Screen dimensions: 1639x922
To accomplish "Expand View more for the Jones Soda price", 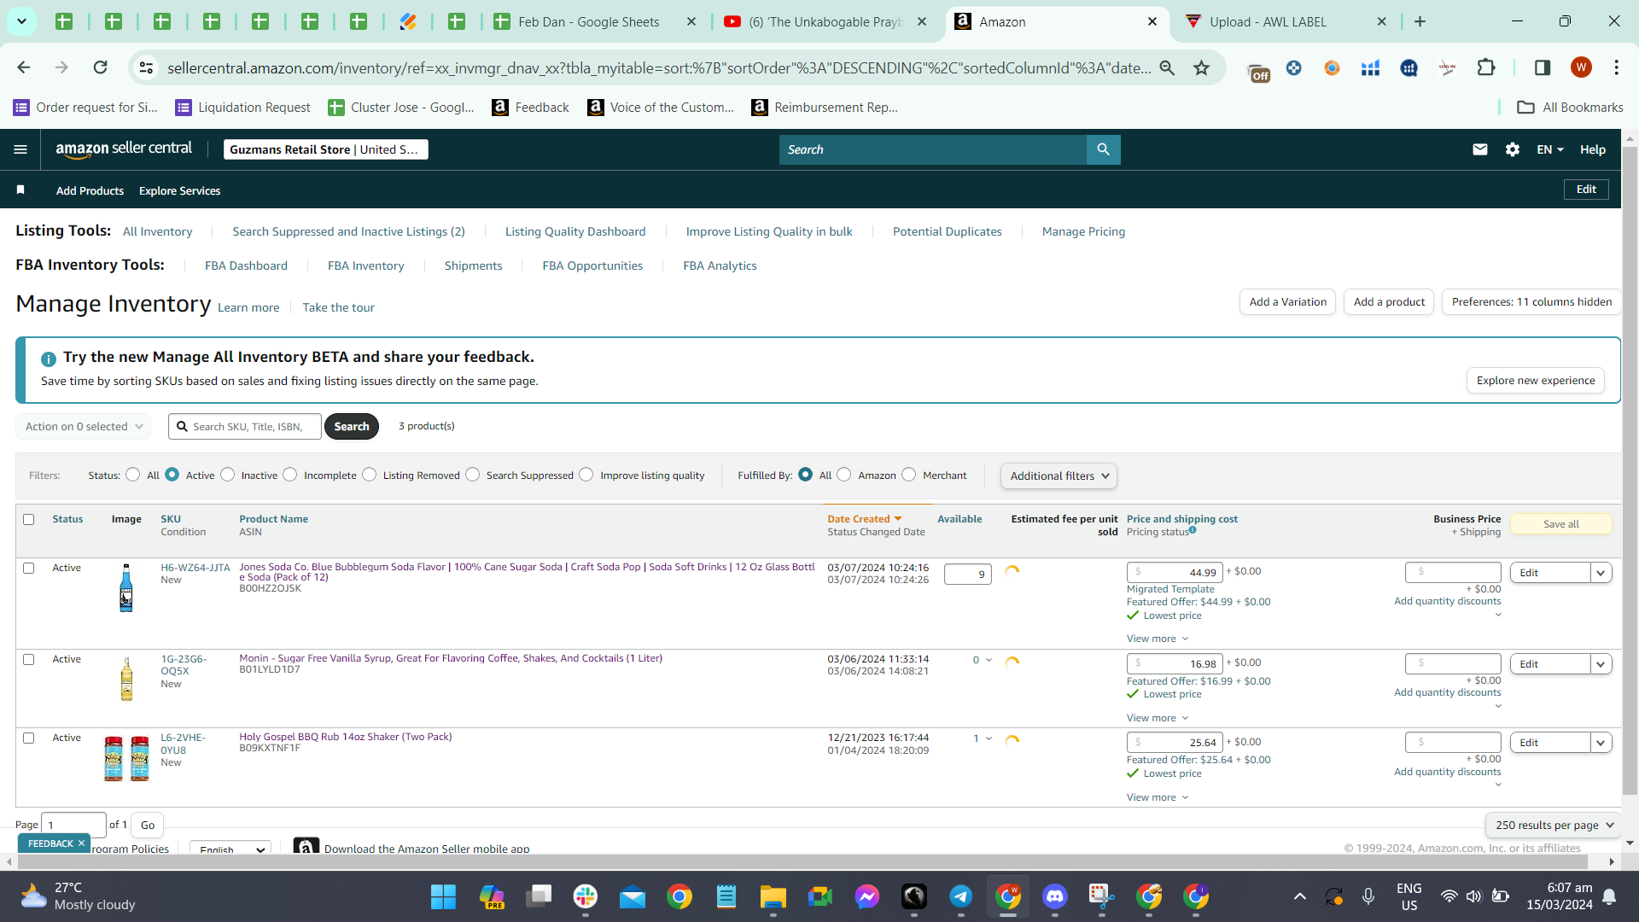I will 1158,639.
